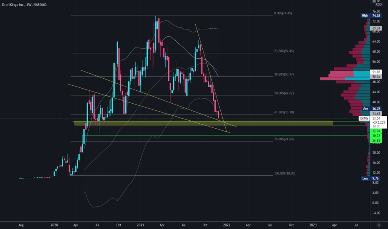Click the 51.98 price tag

coord(376,72)
